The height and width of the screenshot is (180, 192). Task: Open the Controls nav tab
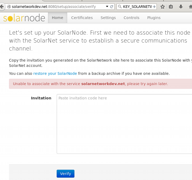[x=131, y=18]
